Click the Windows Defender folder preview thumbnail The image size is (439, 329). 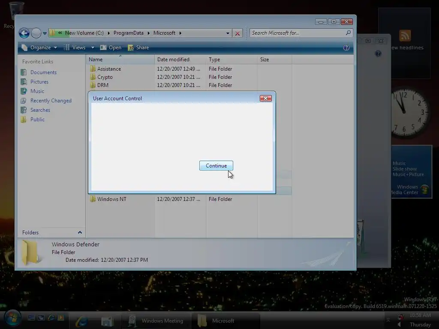[x=30, y=252]
